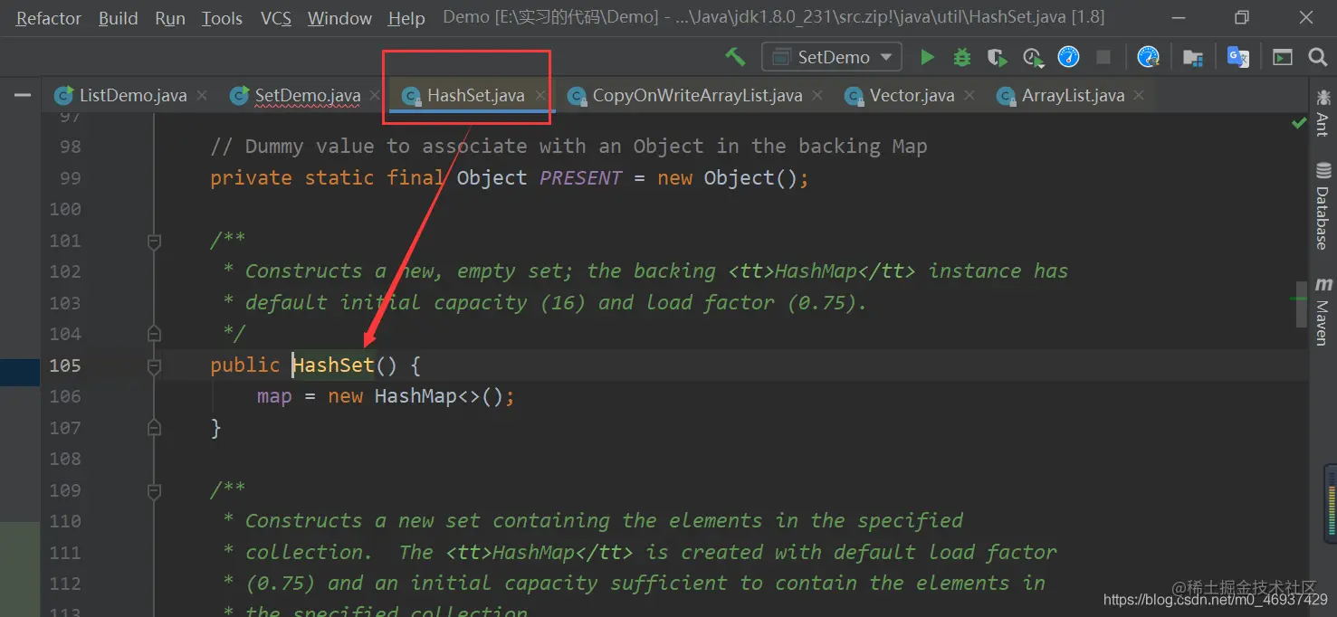
Task: Open the Window menu
Action: click(x=339, y=18)
